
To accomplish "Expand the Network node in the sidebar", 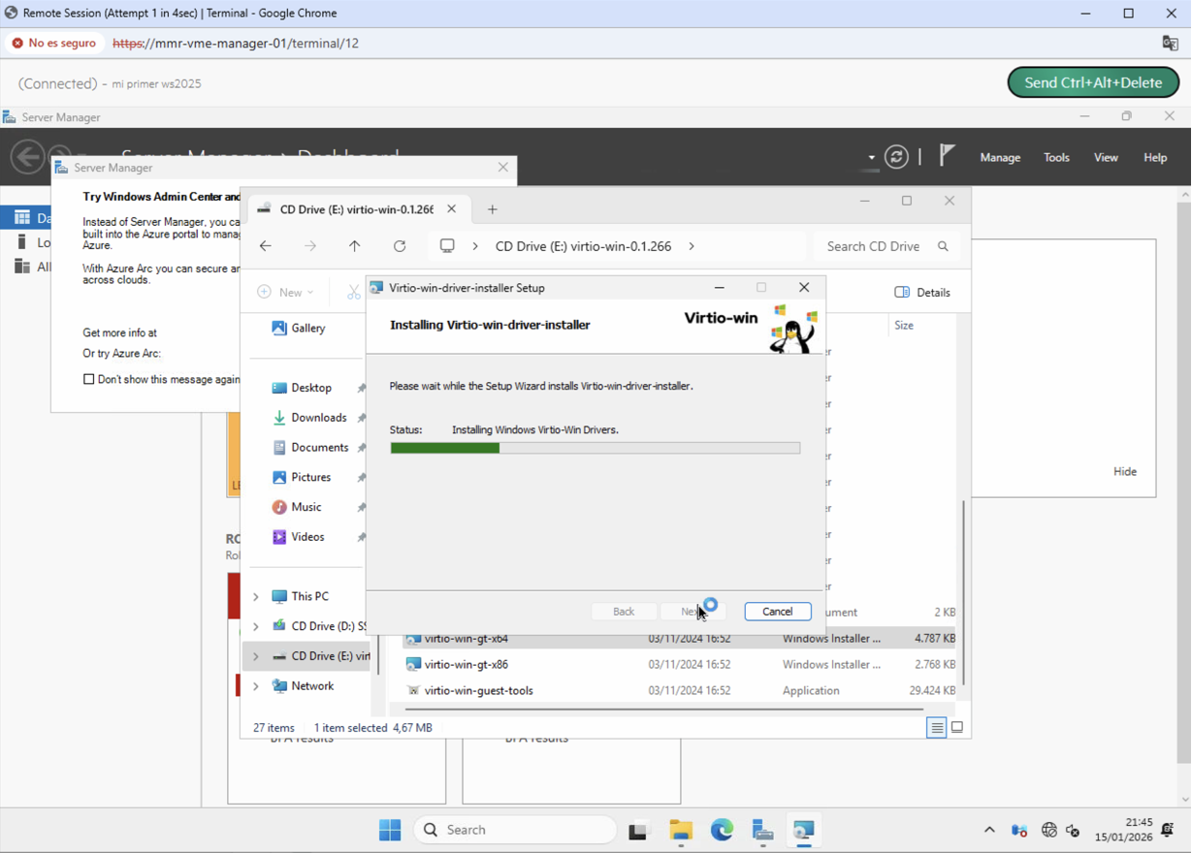I will pyautogui.click(x=255, y=685).
